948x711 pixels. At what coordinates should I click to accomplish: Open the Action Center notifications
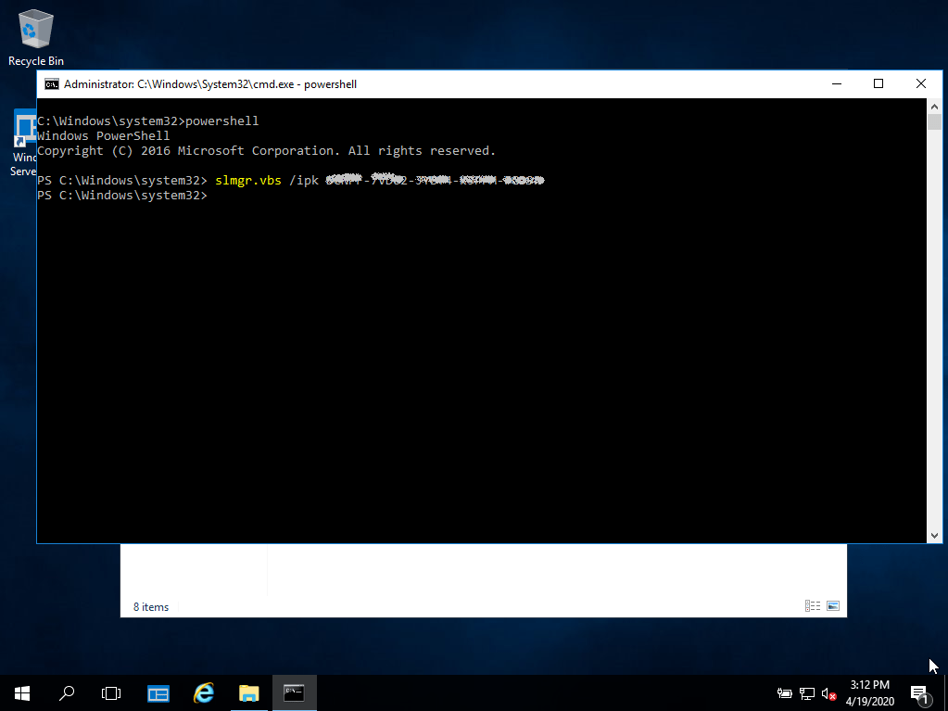[x=920, y=692]
